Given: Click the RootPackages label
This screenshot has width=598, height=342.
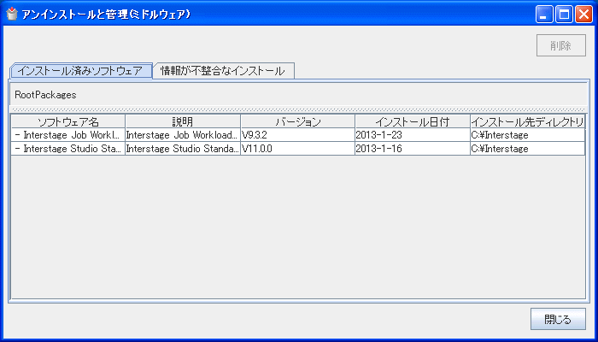Looking at the screenshot, I should (45, 95).
